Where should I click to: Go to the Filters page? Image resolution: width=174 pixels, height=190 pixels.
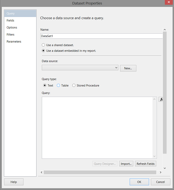[20, 35]
